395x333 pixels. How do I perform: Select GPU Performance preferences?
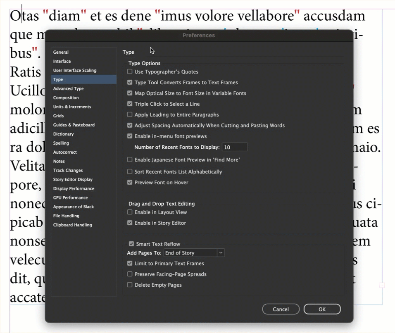[83, 197]
